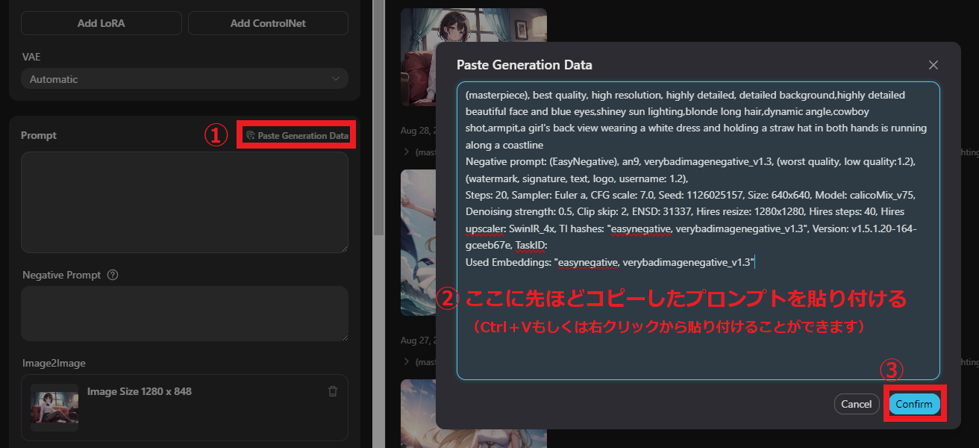Focus the Prompt text area
The width and height of the screenshot is (979, 448).
coord(184,202)
